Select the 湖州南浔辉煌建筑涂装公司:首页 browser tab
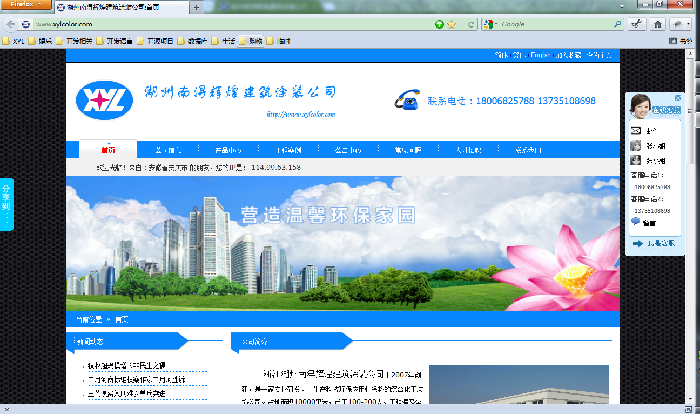This screenshot has width=700, height=414. (x=121, y=8)
